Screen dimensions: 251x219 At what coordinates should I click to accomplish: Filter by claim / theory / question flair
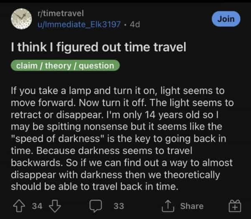[x=65, y=65]
